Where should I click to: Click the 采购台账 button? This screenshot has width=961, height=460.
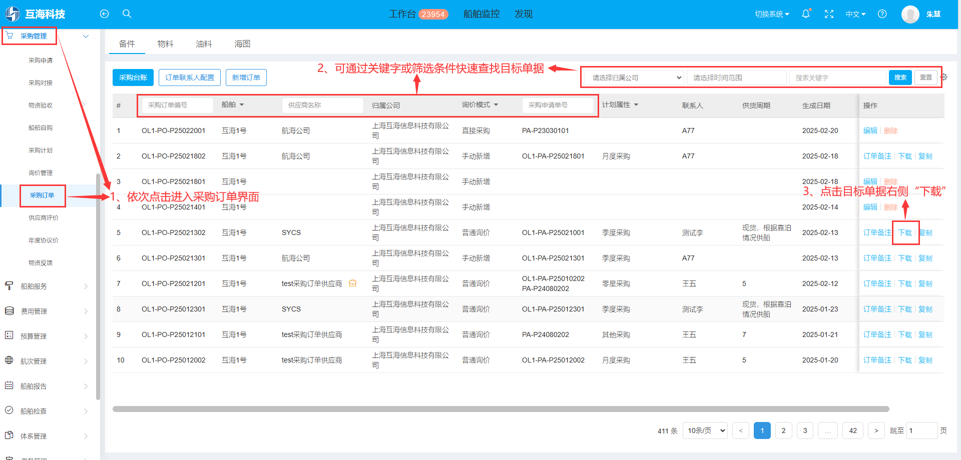(x=133, y=77)
